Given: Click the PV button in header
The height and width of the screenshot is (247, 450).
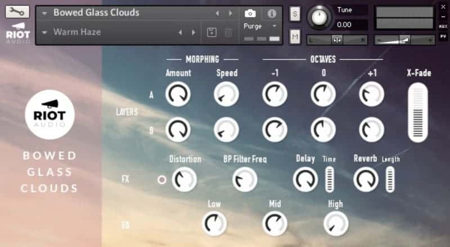Looking at the screenshot, I should click(444, 37).
